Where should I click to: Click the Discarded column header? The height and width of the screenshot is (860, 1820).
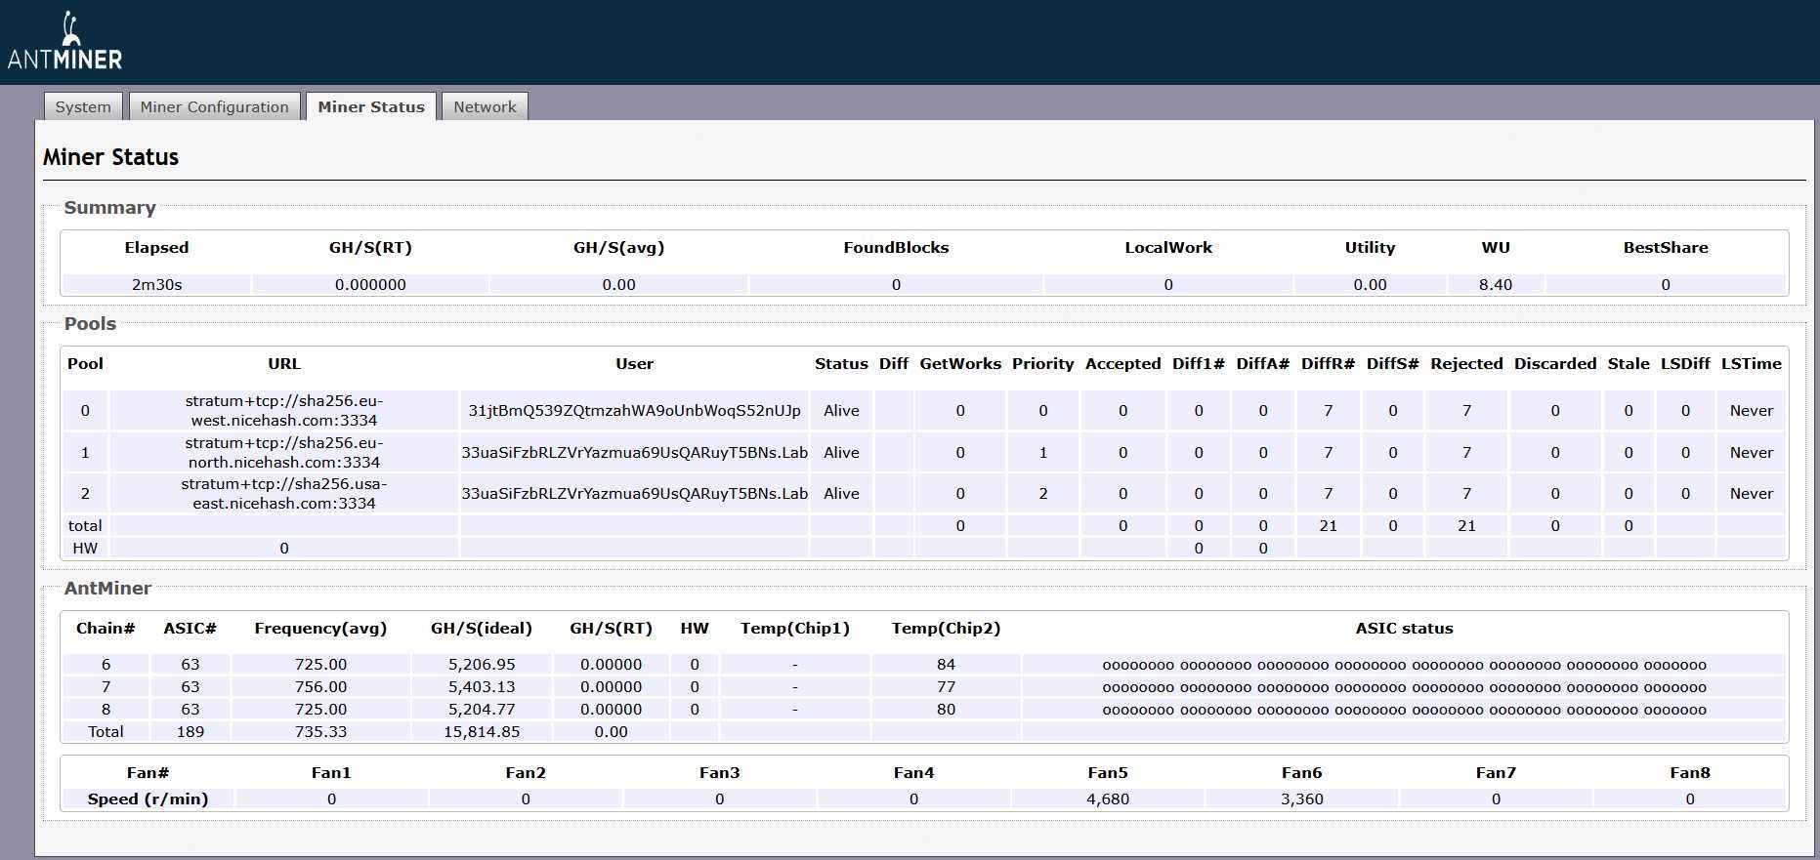point(1555,363)
